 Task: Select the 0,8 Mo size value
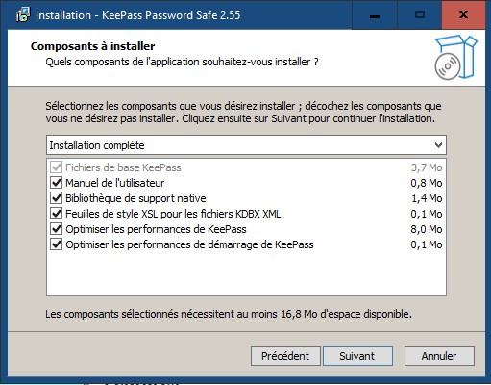tap(427, 183)
